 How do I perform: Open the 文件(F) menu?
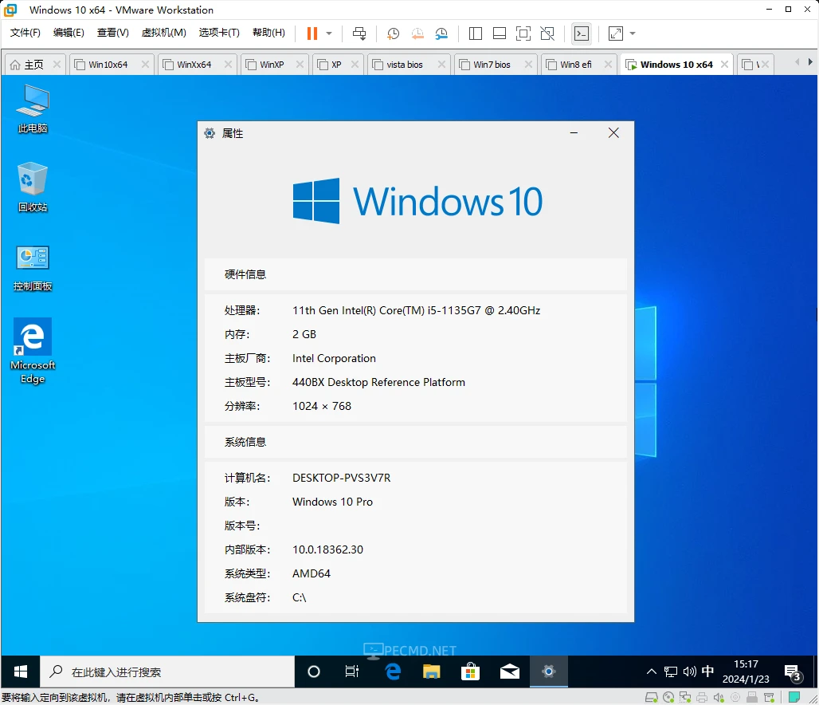click(x=25, y=33)
